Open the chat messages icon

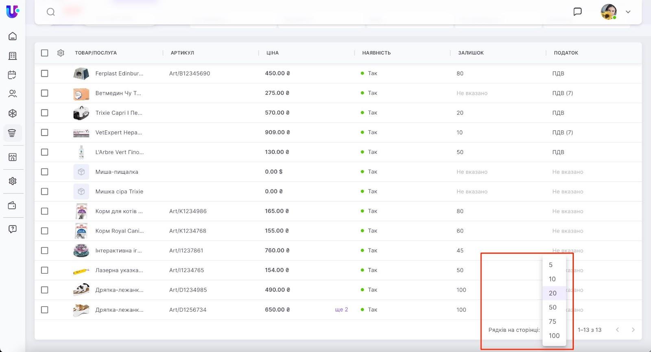coord(577,12)
